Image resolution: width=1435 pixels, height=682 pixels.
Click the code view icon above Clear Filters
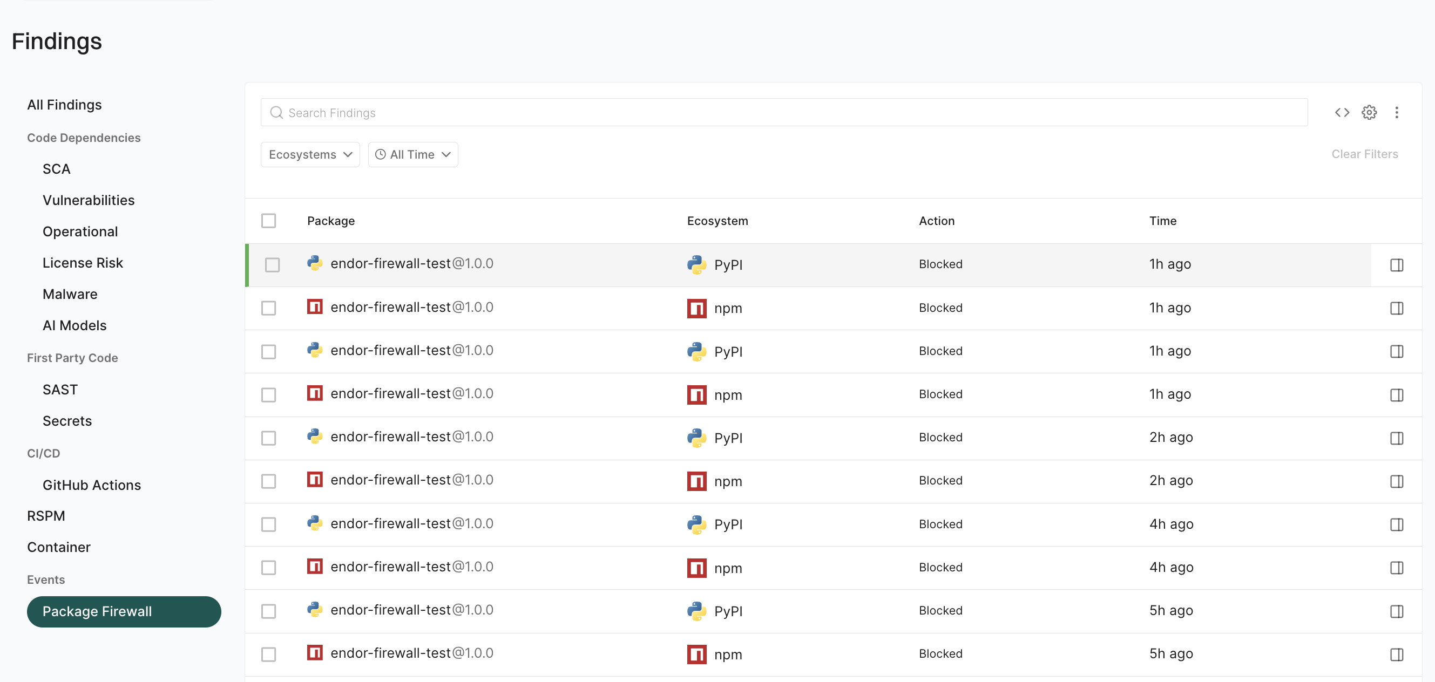[1343, 112]
